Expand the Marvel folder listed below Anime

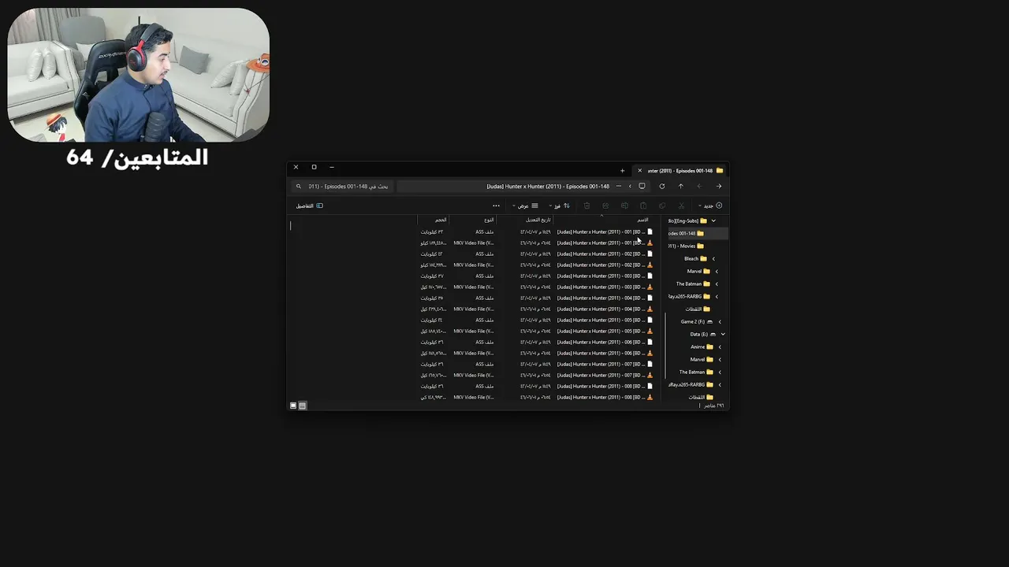coord(720,360)
